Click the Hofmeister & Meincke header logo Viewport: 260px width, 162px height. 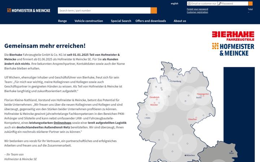pos(29,10)
